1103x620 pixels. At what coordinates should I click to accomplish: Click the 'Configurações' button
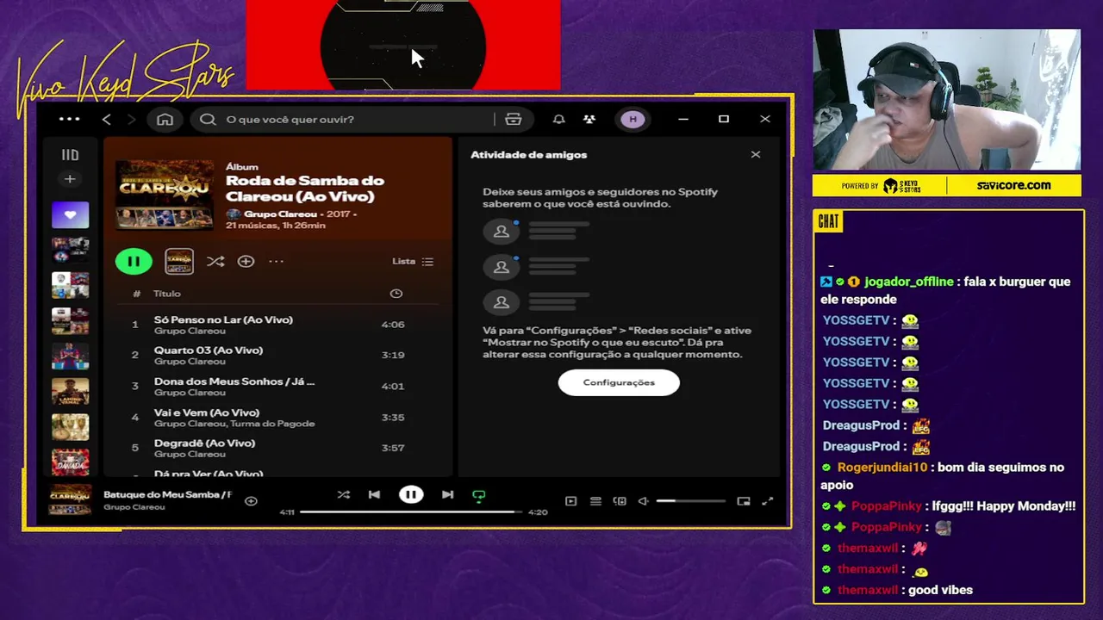point(619,382)
